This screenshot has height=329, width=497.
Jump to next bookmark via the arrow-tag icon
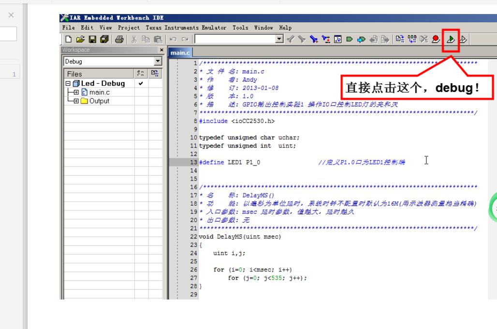tap(361, 39)
